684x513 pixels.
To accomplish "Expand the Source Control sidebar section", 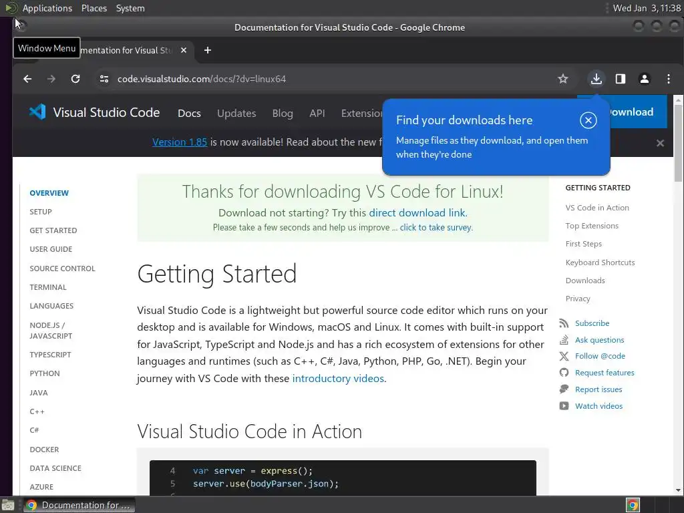I will click(x=62, y=269).
